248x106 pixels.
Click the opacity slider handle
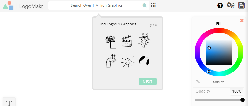tap(243, 100)
